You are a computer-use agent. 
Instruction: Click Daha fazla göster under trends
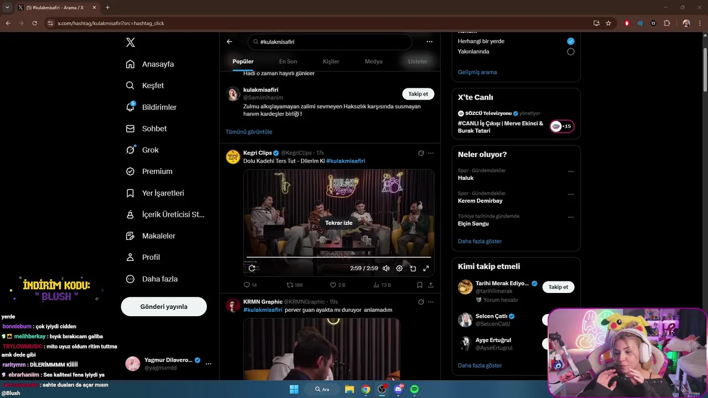(x=480, y=242)
